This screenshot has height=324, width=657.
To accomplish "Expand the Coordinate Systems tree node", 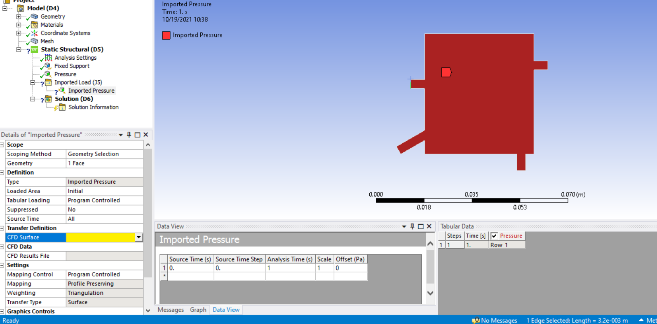I will pyautogui.click(x=19, y=33).
